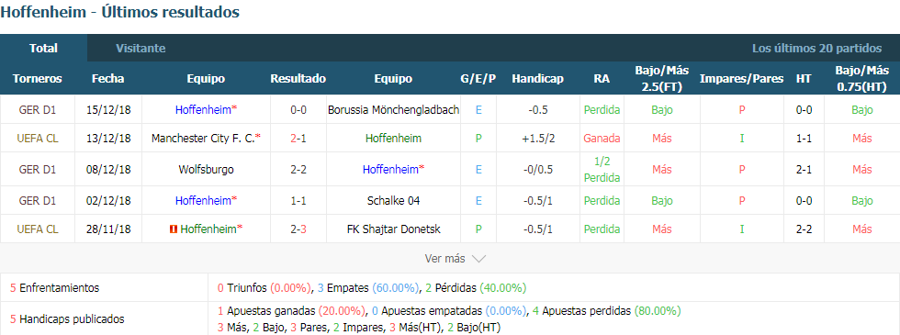Open the 2-2 Wolfsburgo match result
The height and width of the screenshot is (335, 900).
[x=298, y=169]
